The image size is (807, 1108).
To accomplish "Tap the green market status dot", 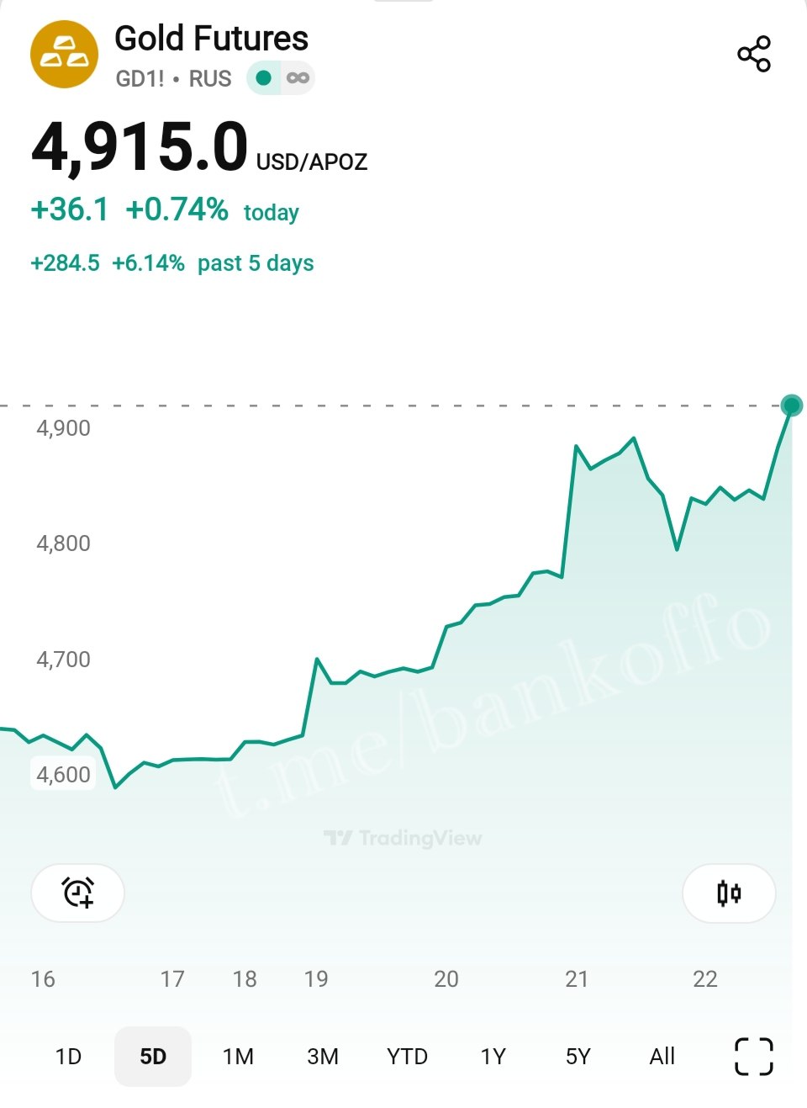I will tap(264, 78).
